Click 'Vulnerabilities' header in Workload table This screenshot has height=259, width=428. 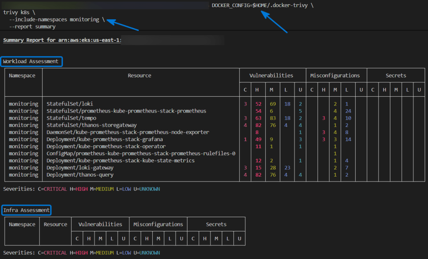[272, 76]
